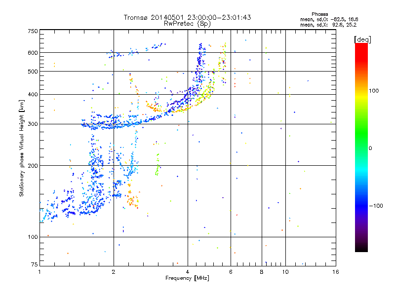Click the '10' frequency axis tick label
Image resolution: width=395 pixels, height=296 pixels.
pyautogui.click(x=285, y=272)
